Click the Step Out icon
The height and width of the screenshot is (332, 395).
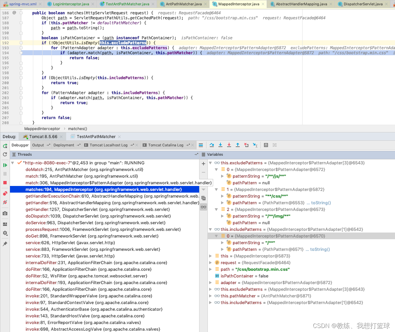(x=238, y=145)
